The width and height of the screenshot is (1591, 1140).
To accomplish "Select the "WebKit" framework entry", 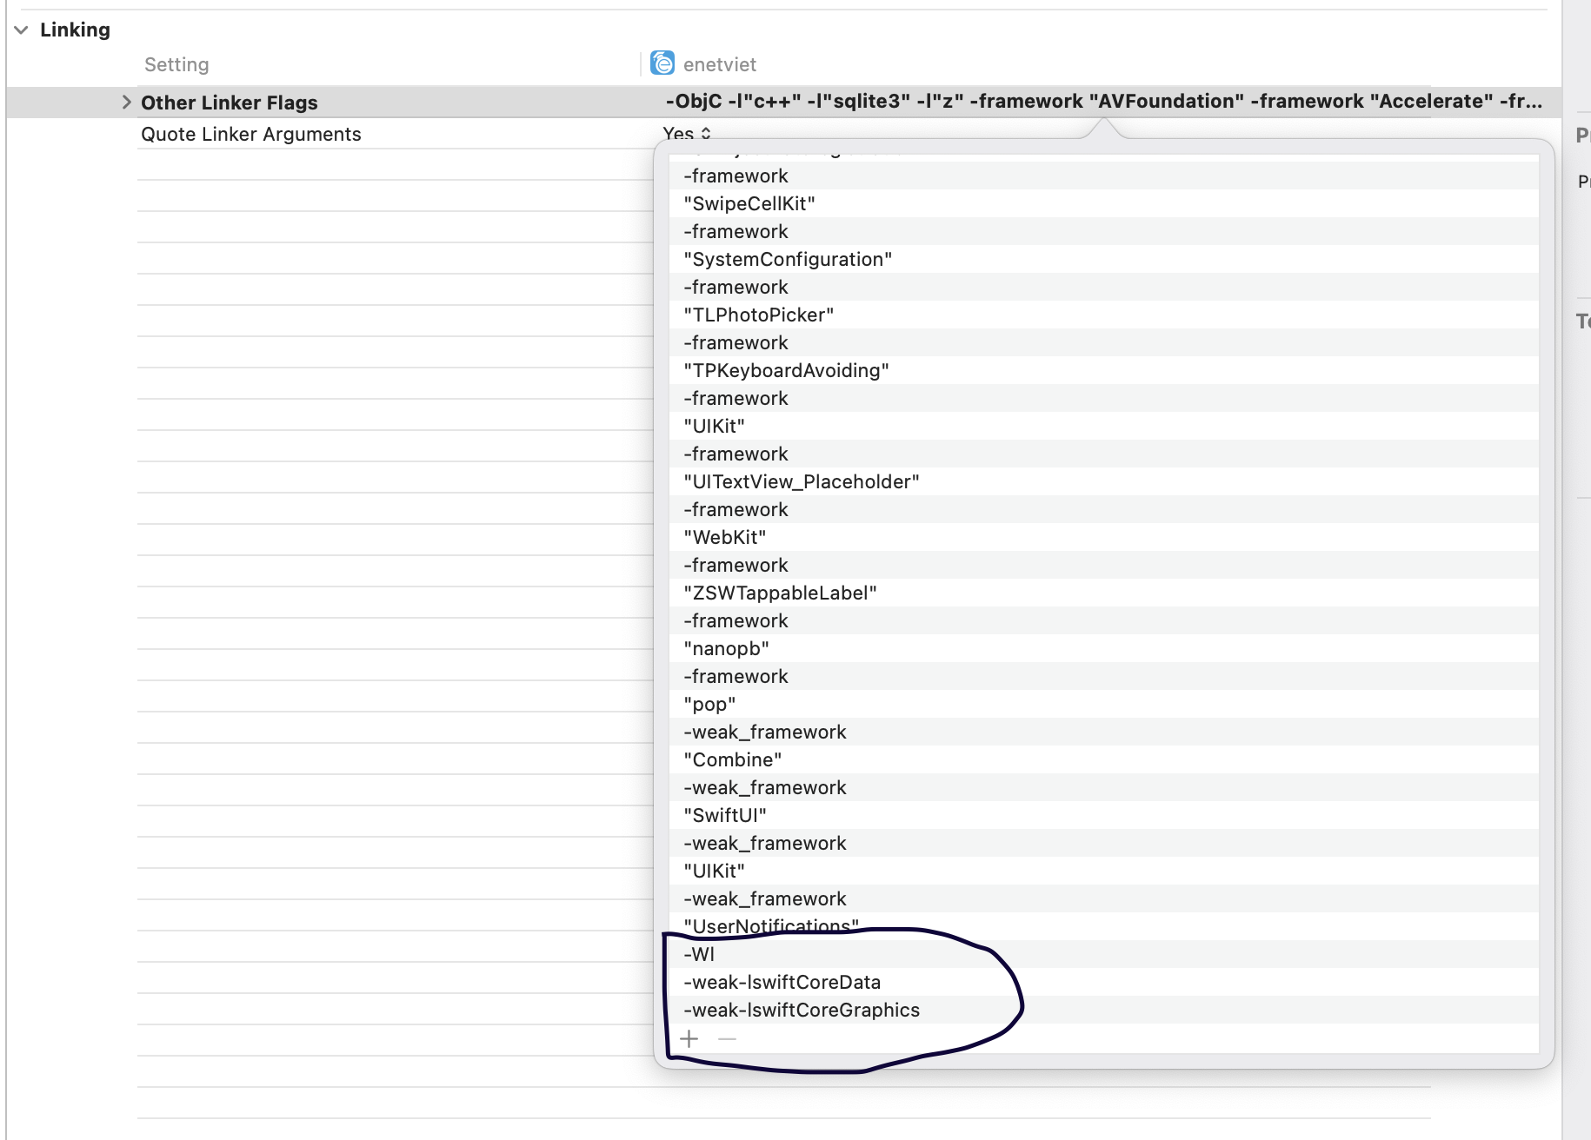I will pyautogui.click(x=724, y=538).
